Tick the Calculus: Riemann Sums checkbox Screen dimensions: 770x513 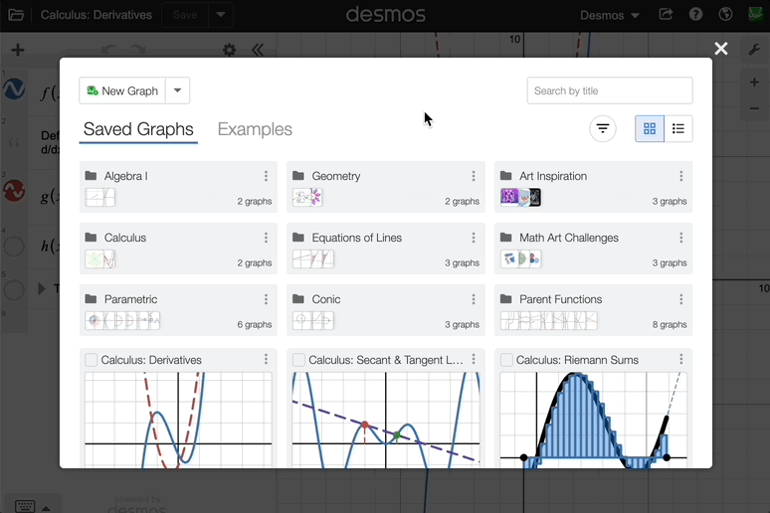click(506, 360)
